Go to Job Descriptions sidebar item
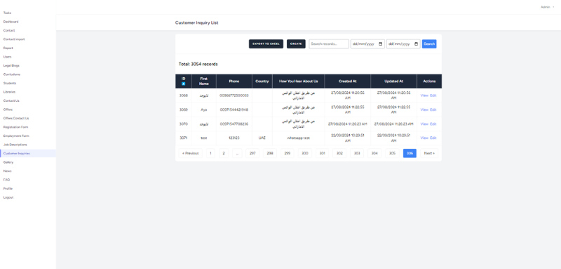561x269 pixels. pos(15,145)
